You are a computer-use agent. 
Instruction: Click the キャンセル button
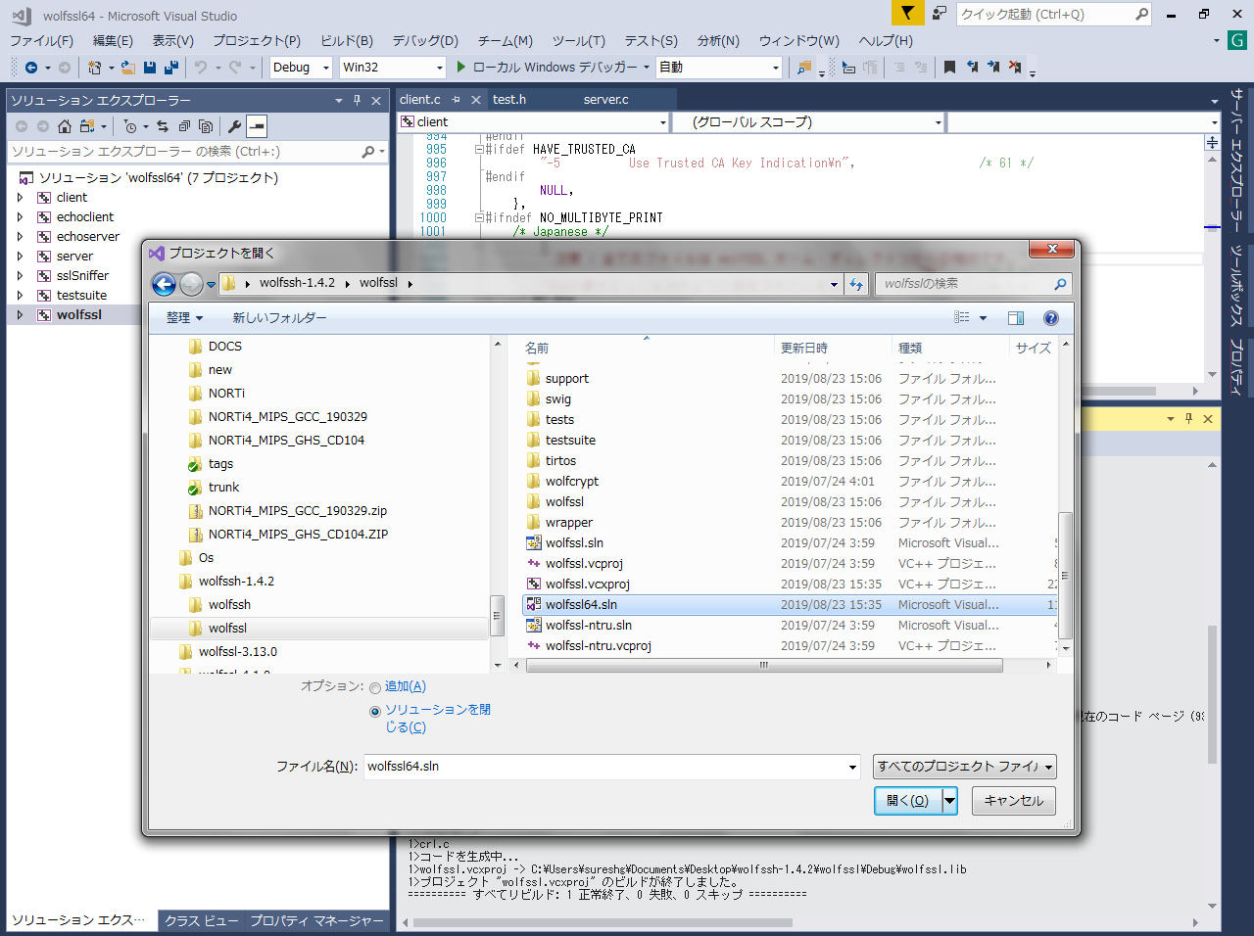click(1014, 801)
